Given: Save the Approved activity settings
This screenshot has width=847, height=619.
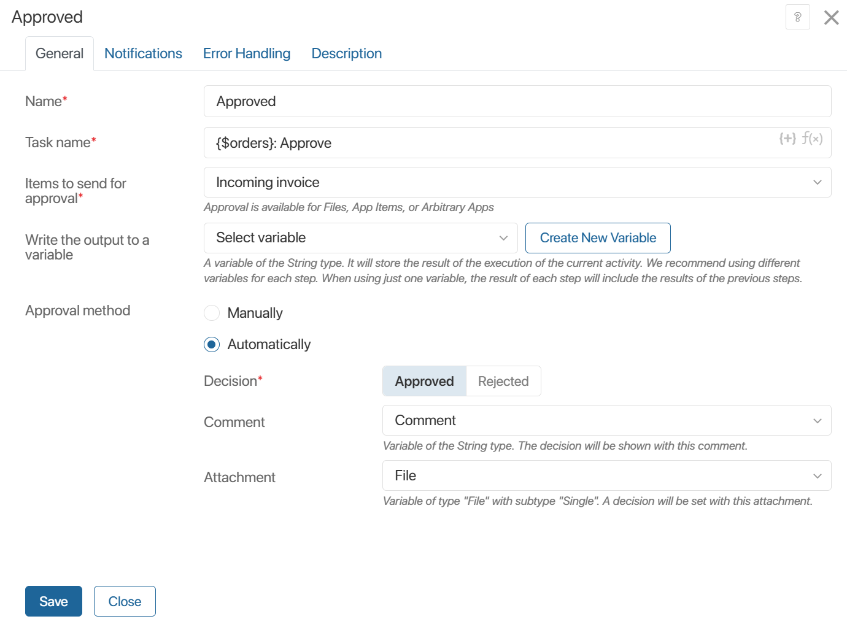Looking at the screenshot, I should coord(53,601).
